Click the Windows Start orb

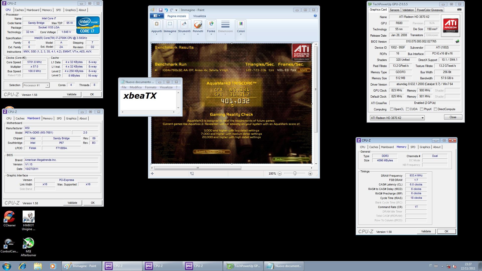[x=7, y=266]
